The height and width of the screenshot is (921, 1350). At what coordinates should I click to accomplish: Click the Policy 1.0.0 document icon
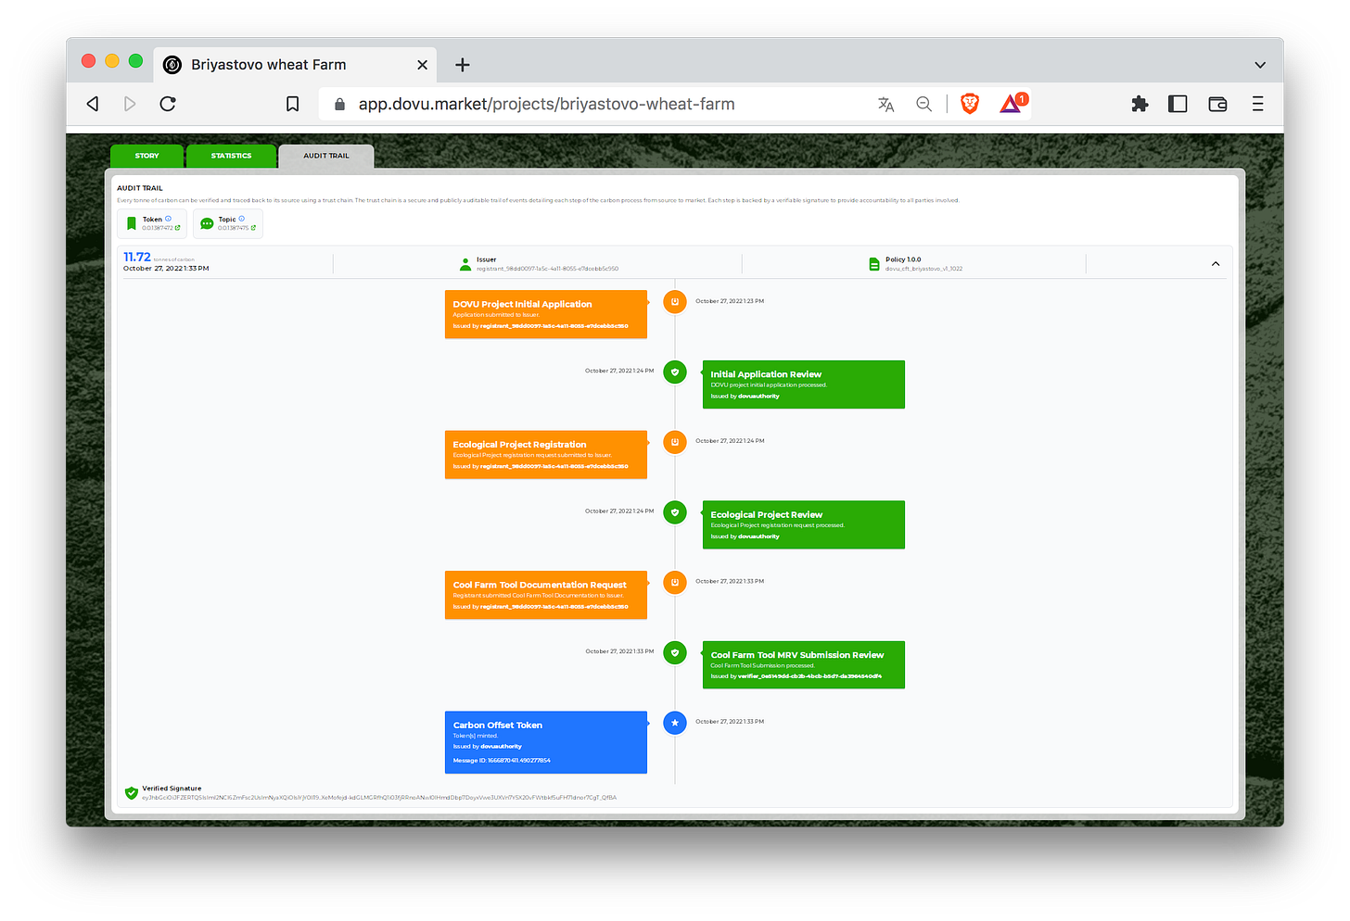(x=873, y=264)
